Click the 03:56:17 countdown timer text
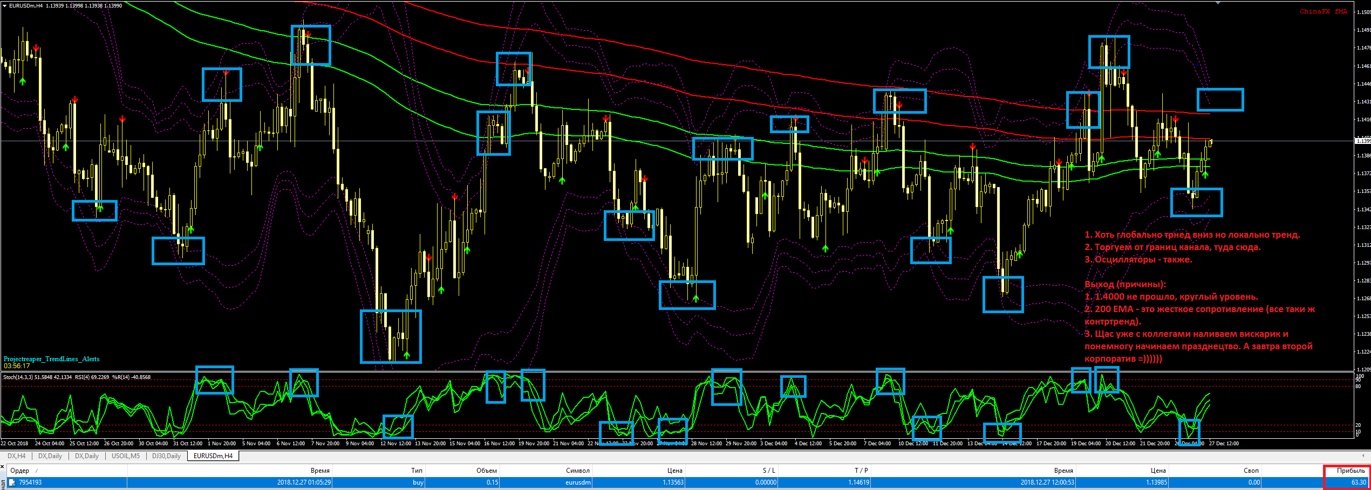 tap(17, 366)
